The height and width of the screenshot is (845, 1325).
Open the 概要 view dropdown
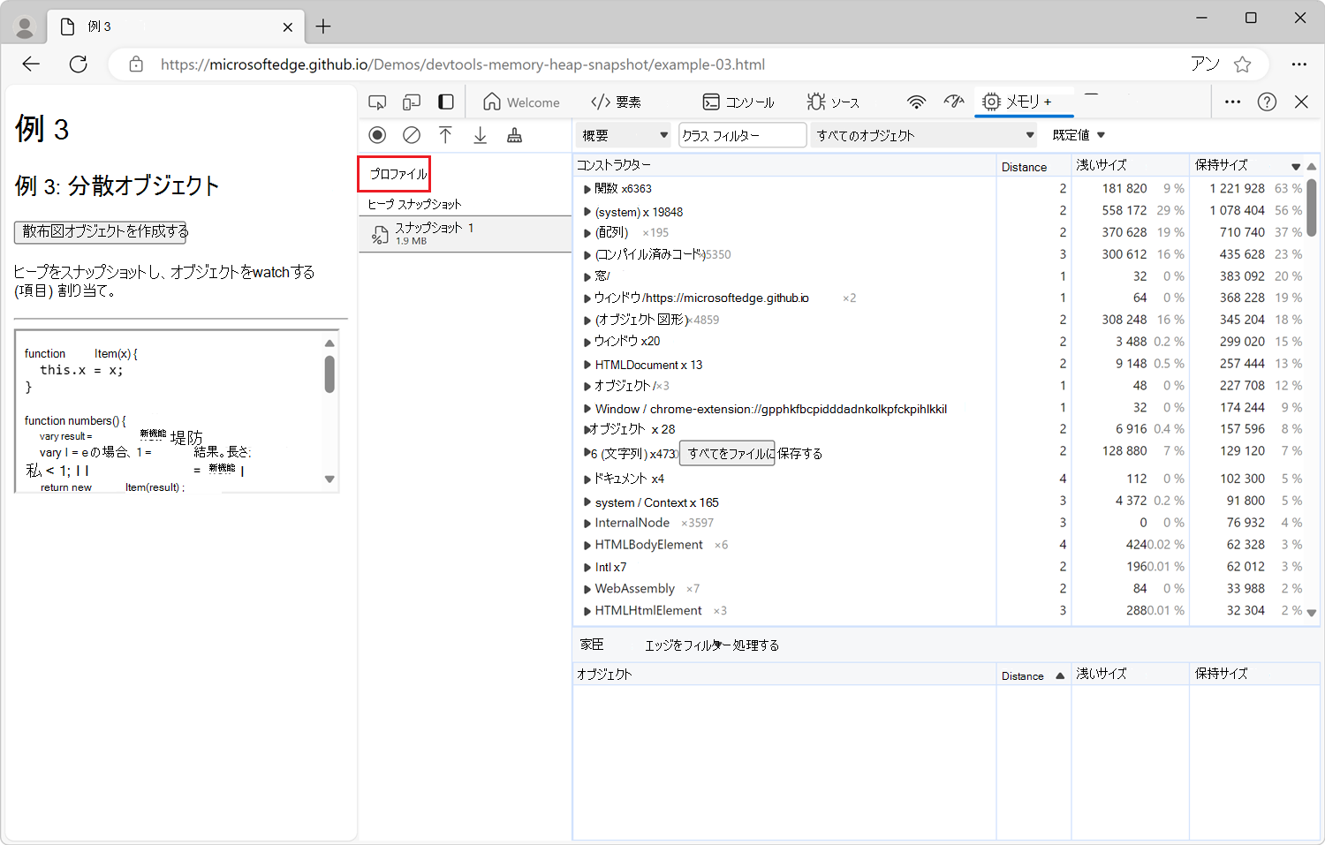click(x=625, y=135)
